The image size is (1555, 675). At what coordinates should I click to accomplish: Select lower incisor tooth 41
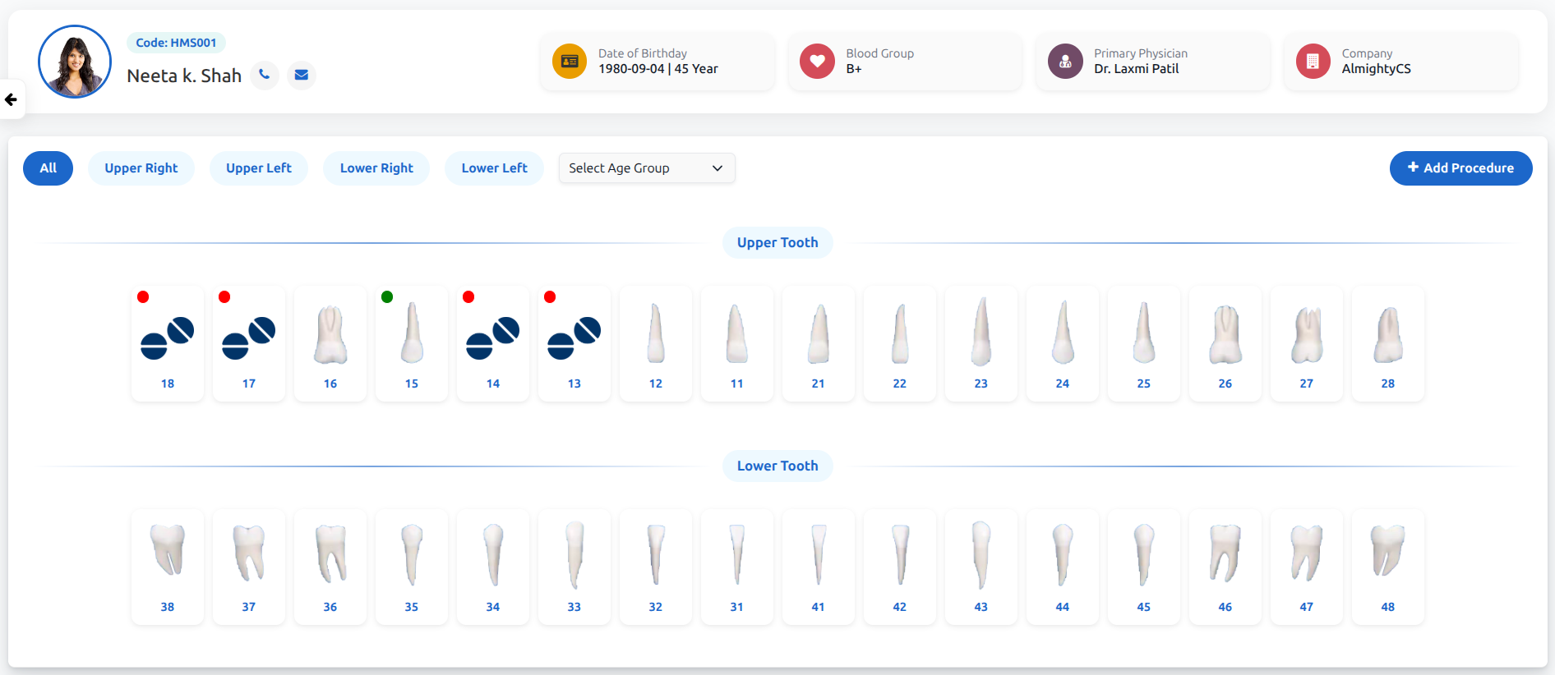[x=819, y=554]
